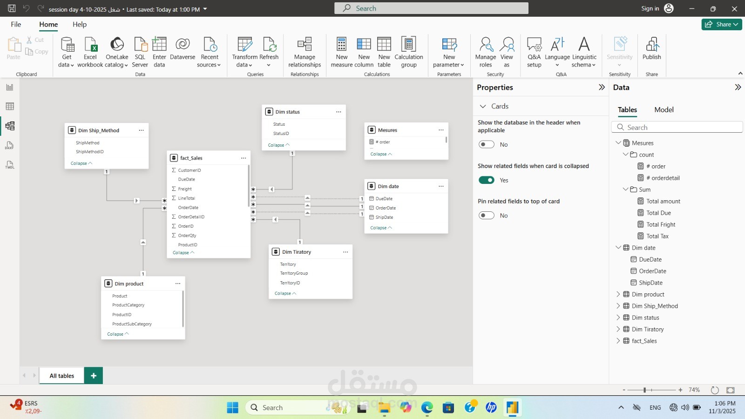This screenshot has height=419, width=745.
Task: Open the Enter data tool
Action: click(x=159, y=52)
